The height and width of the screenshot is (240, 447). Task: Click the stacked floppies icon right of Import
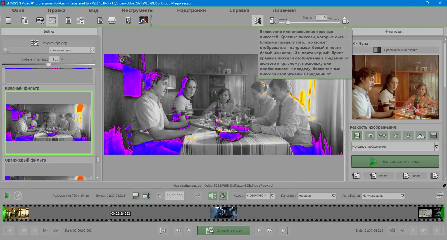[434, 176]
